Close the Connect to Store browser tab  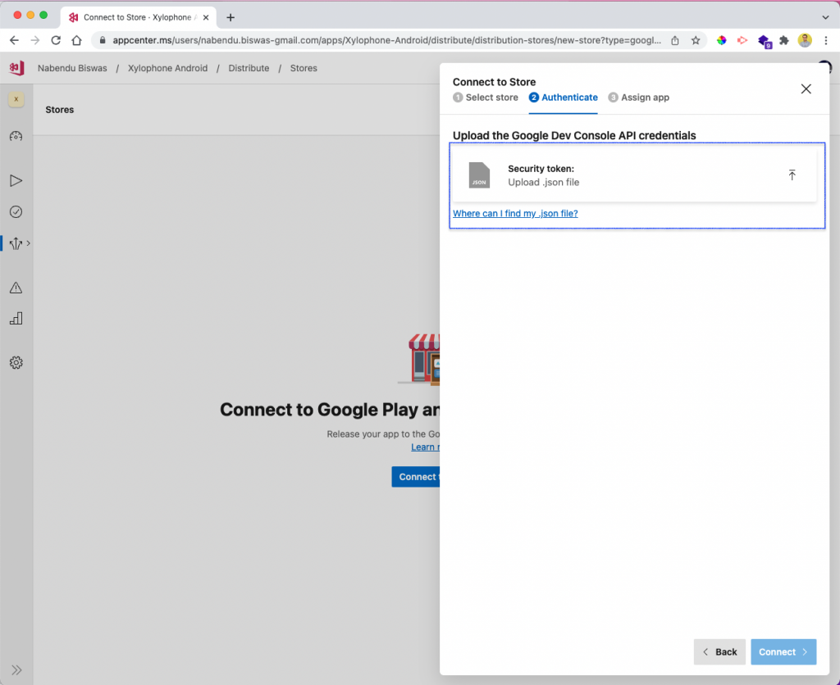[x=206, y=18]
